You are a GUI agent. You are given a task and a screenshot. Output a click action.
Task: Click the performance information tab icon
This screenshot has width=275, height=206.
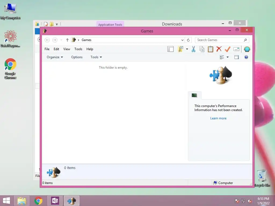click(194, 95)
